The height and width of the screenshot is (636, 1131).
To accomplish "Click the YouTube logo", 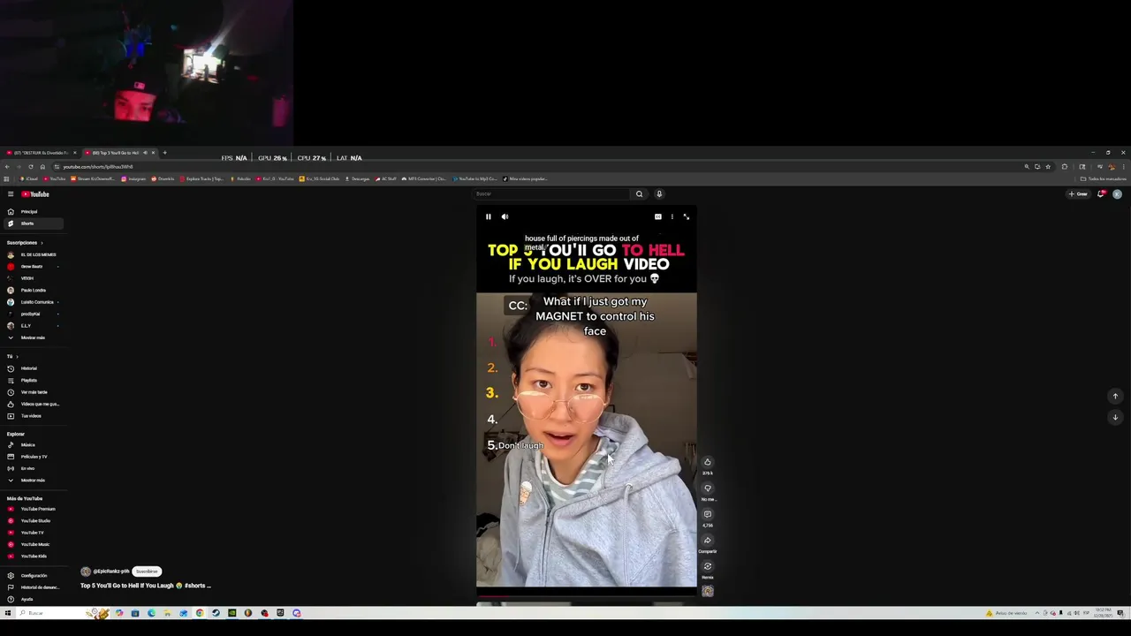I will point(35,194).
